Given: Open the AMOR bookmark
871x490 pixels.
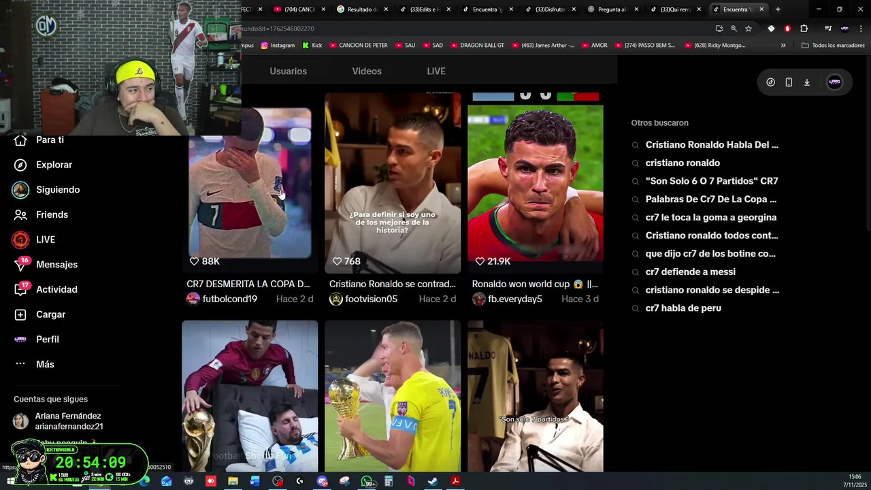Looking at the screenshot, I should [x=595, y=46].
